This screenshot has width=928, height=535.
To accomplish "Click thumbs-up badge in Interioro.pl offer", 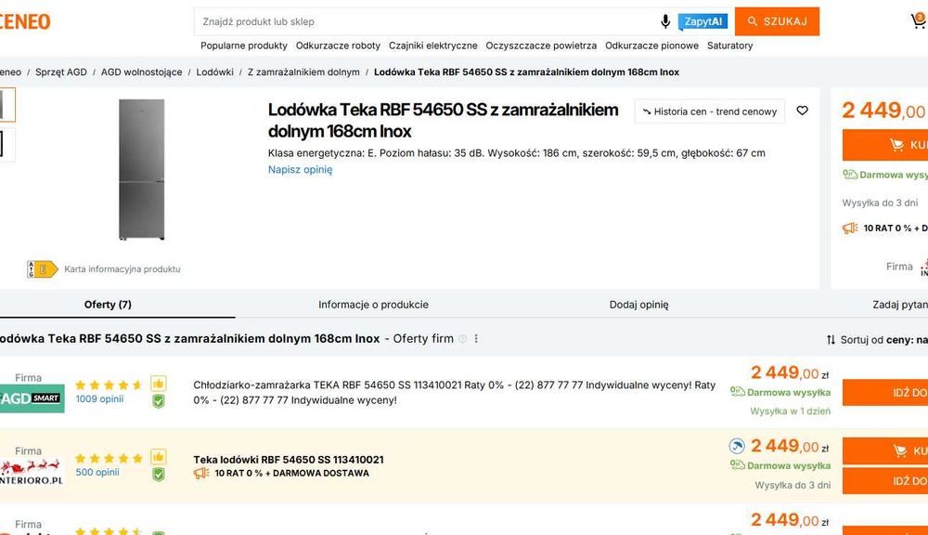I will (158, 457).
